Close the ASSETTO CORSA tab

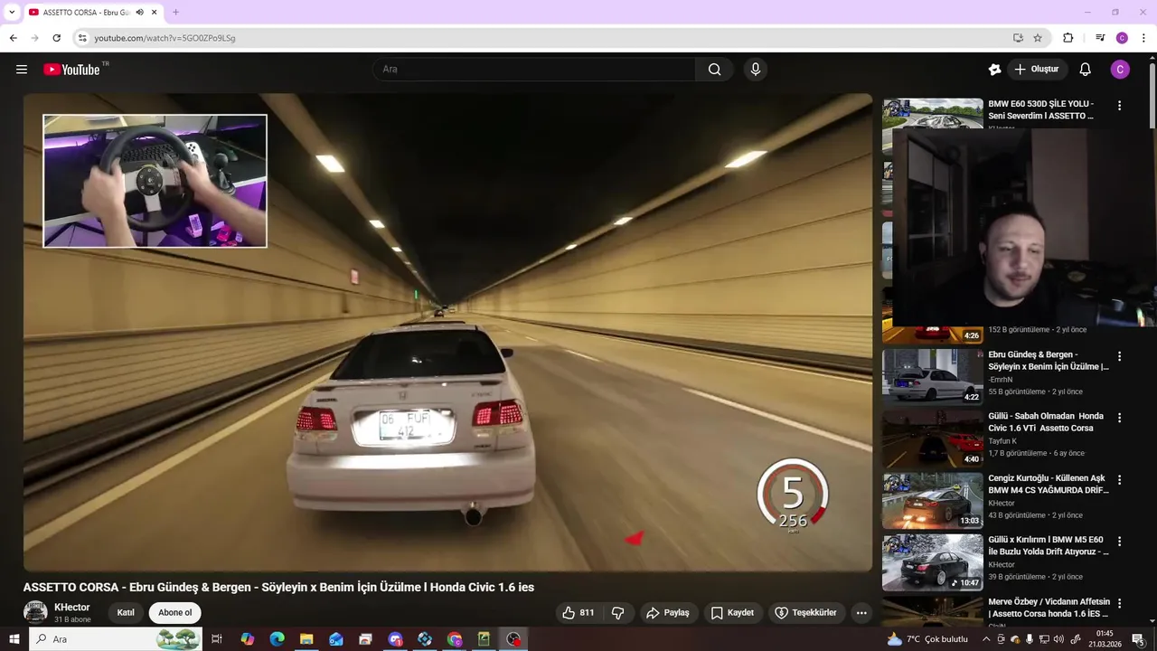pos(155,13)
